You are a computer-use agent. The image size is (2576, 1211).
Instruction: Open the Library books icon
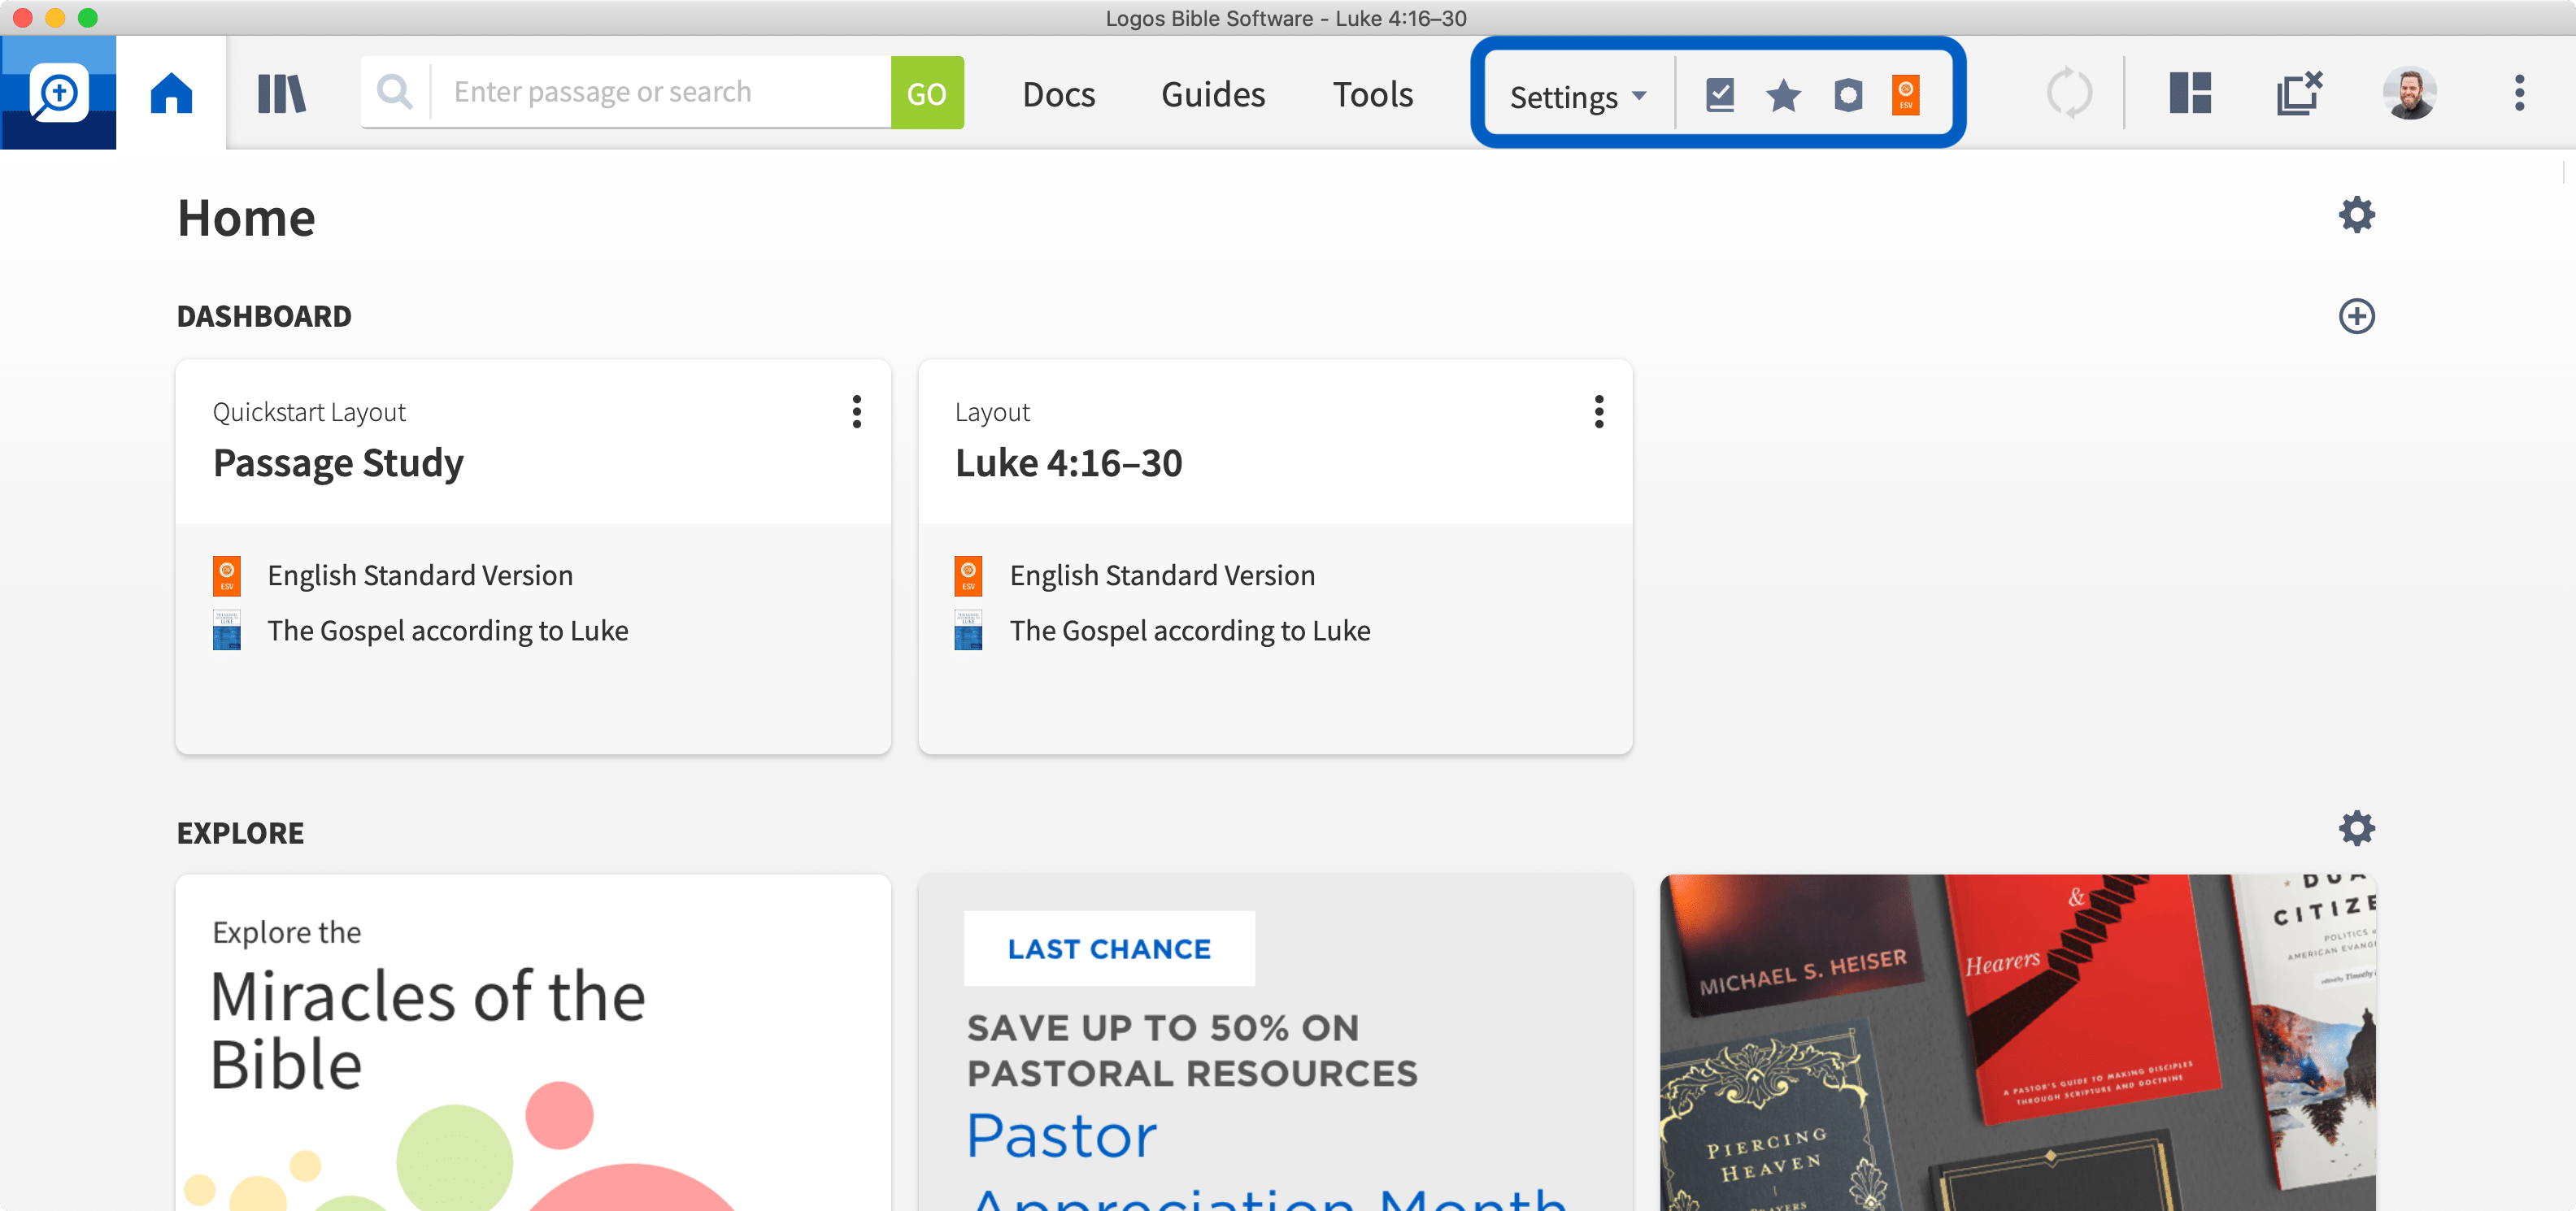coord(281,93)
